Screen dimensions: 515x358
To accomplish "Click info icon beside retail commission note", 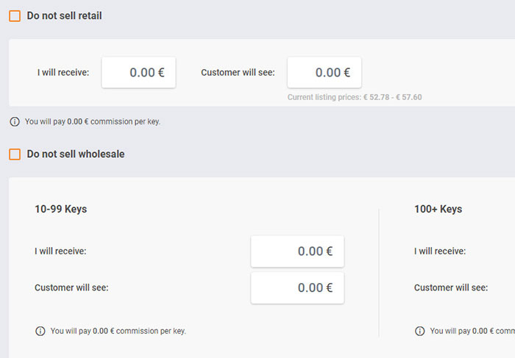I will [x=15, y=122].
